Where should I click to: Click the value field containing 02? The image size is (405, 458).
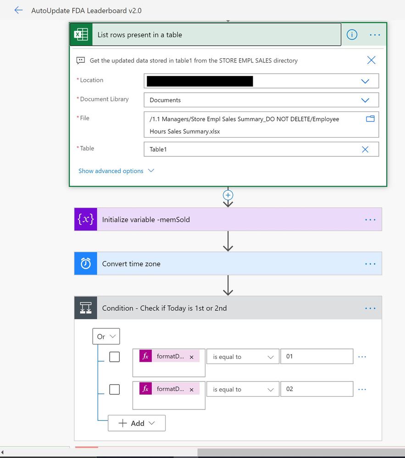pyautogui.click(x=317, y=389)
